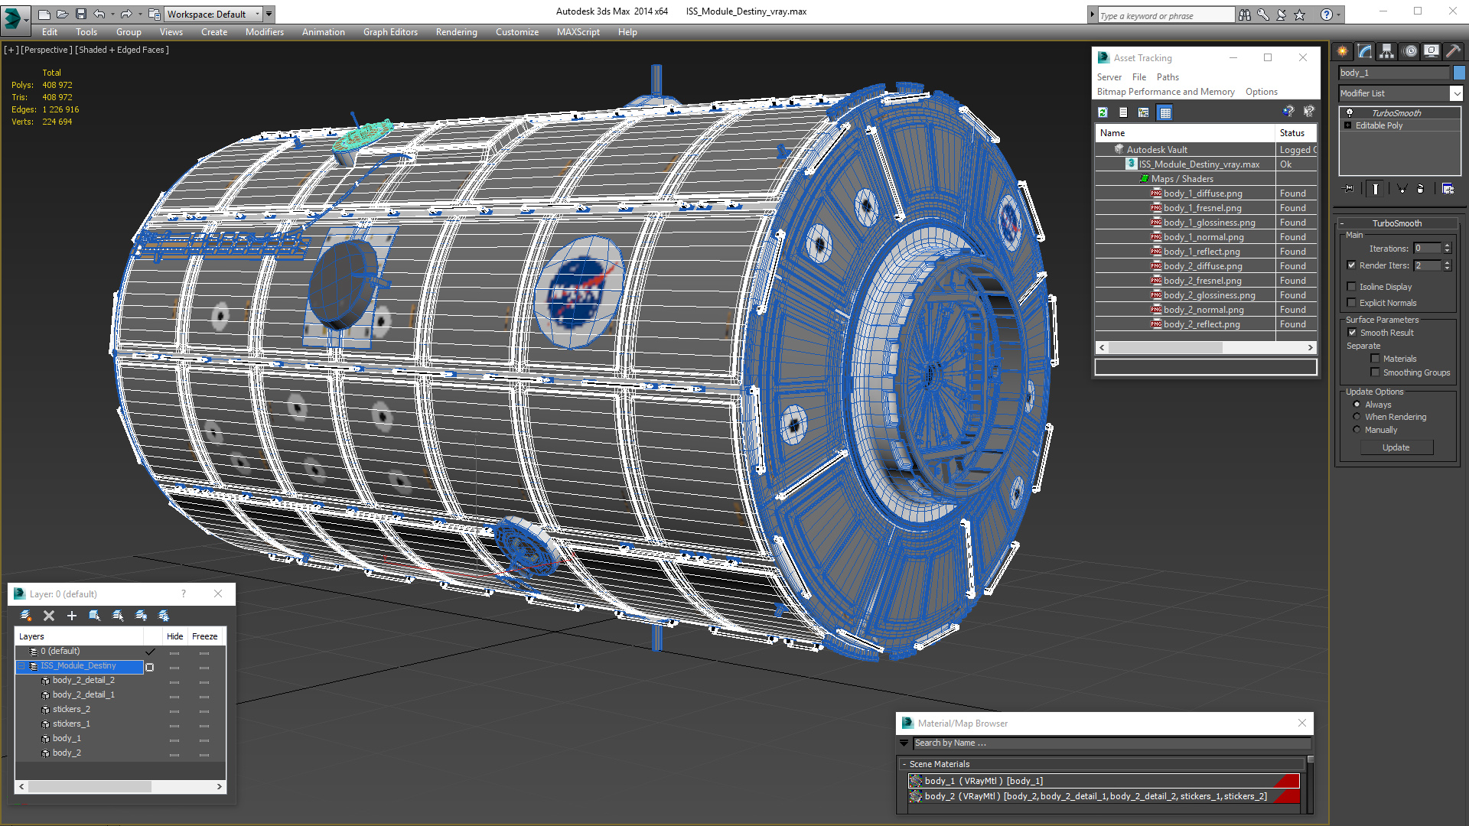Open Paths menu in Asset Tracking

1168,77
